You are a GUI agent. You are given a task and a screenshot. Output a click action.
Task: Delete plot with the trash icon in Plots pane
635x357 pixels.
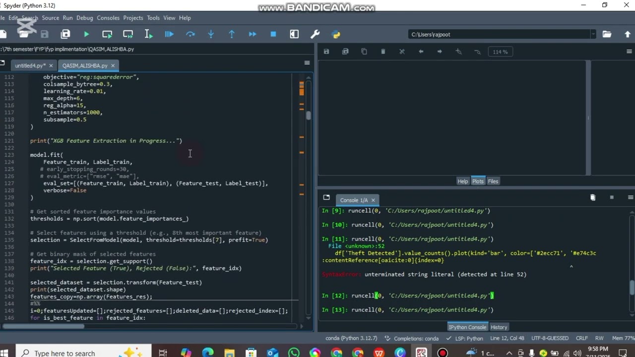pyautogui.click(x=383, y=52)
